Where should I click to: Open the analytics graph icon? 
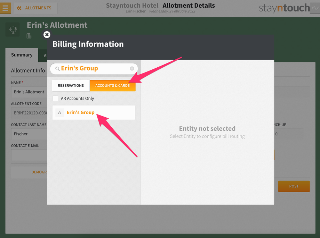315,8
